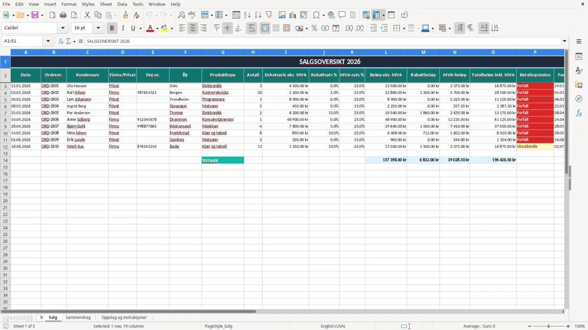Viewport: 588px width, 330px height.
Task: Run the Spelling check
Action: tap(192, 15)
